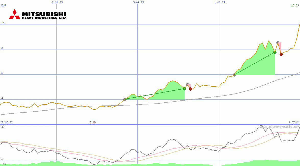
Task: Select the green 10.09 latest price value
Action: (x=295, y=6)
